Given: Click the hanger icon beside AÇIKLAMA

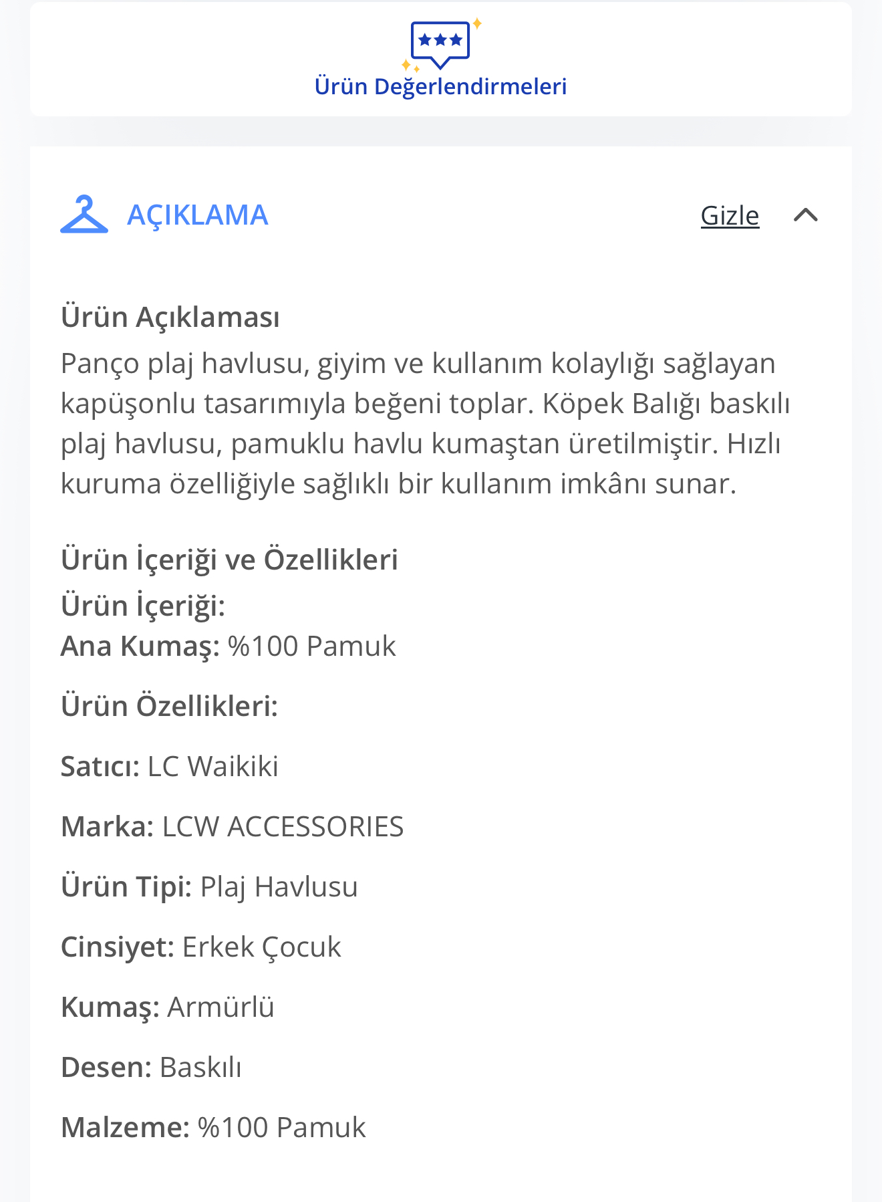Looking at the screenshot, I should point(84,215).
